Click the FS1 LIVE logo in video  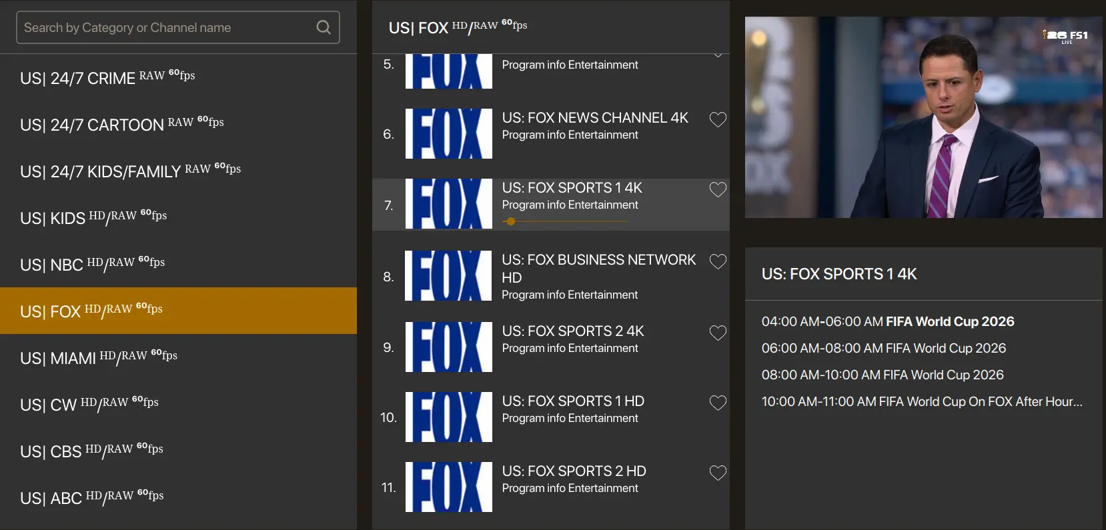click(1066, 37)
